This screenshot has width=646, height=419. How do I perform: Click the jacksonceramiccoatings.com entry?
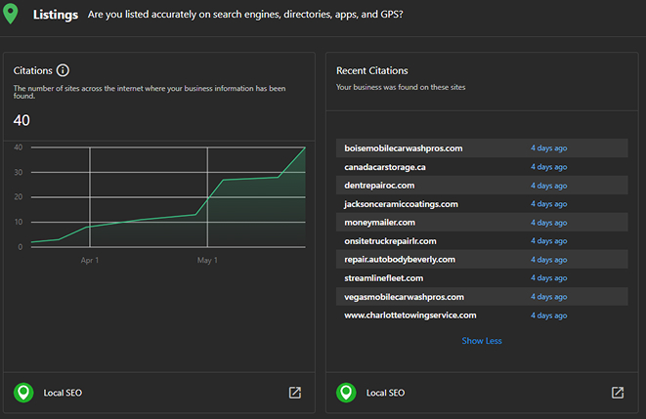click(401, 204)
